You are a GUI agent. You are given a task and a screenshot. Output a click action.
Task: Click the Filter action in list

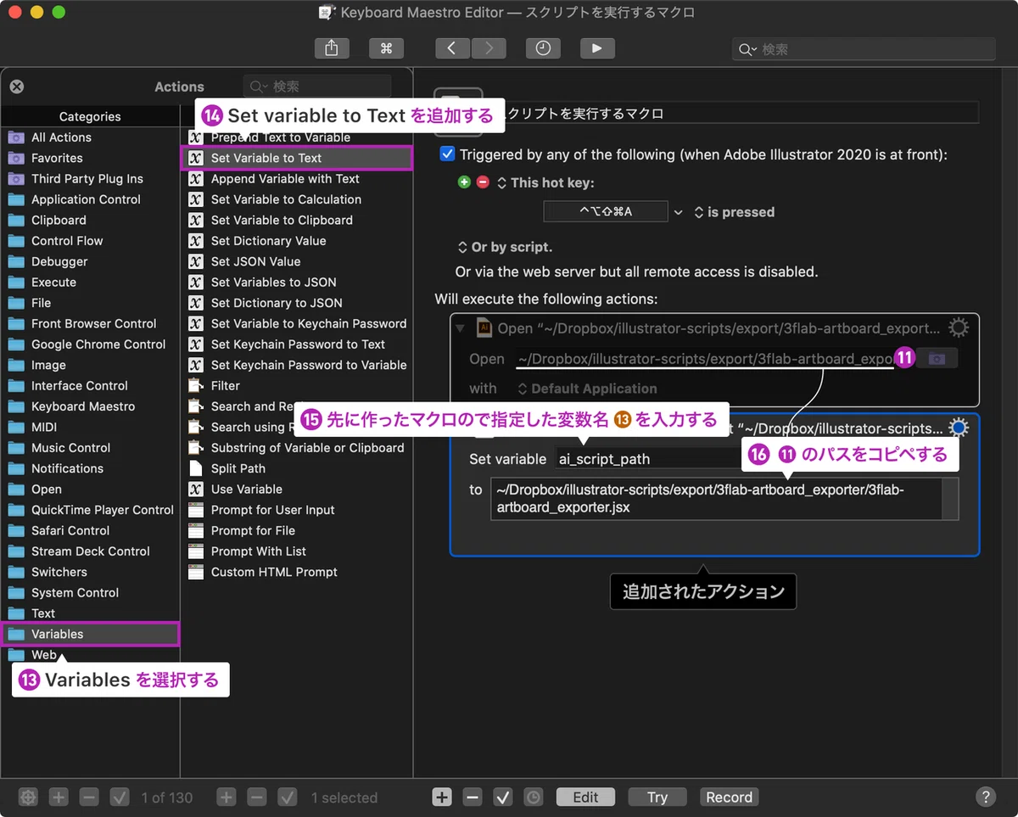click(x=296, y=386)
